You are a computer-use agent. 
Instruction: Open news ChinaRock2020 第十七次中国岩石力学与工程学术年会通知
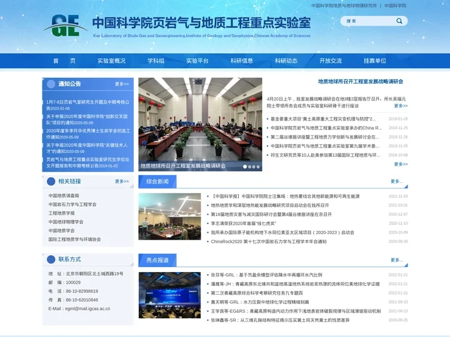click(269, 242)
